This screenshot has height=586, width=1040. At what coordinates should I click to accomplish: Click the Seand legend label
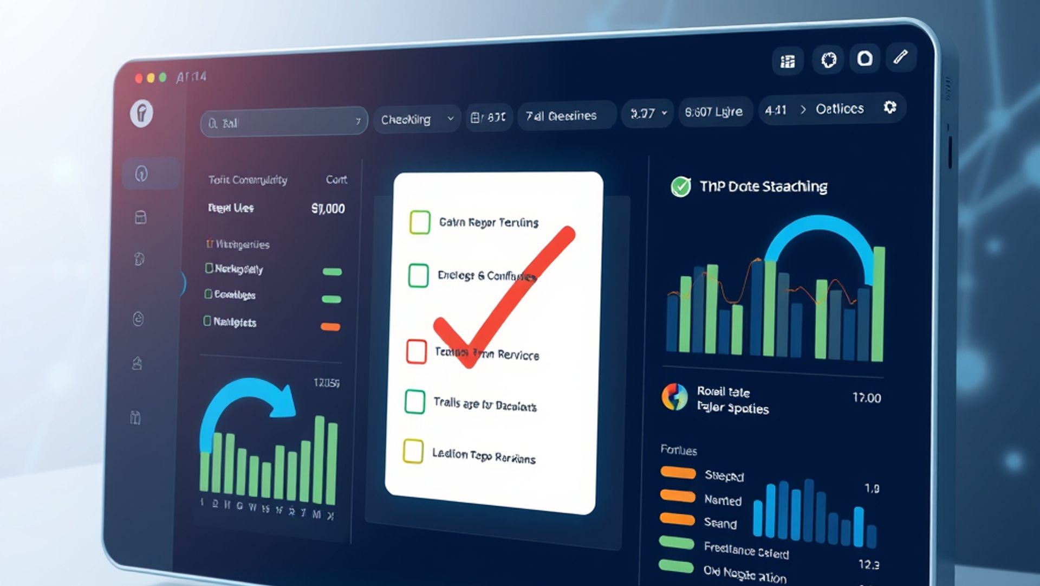(x=720, y=523)
